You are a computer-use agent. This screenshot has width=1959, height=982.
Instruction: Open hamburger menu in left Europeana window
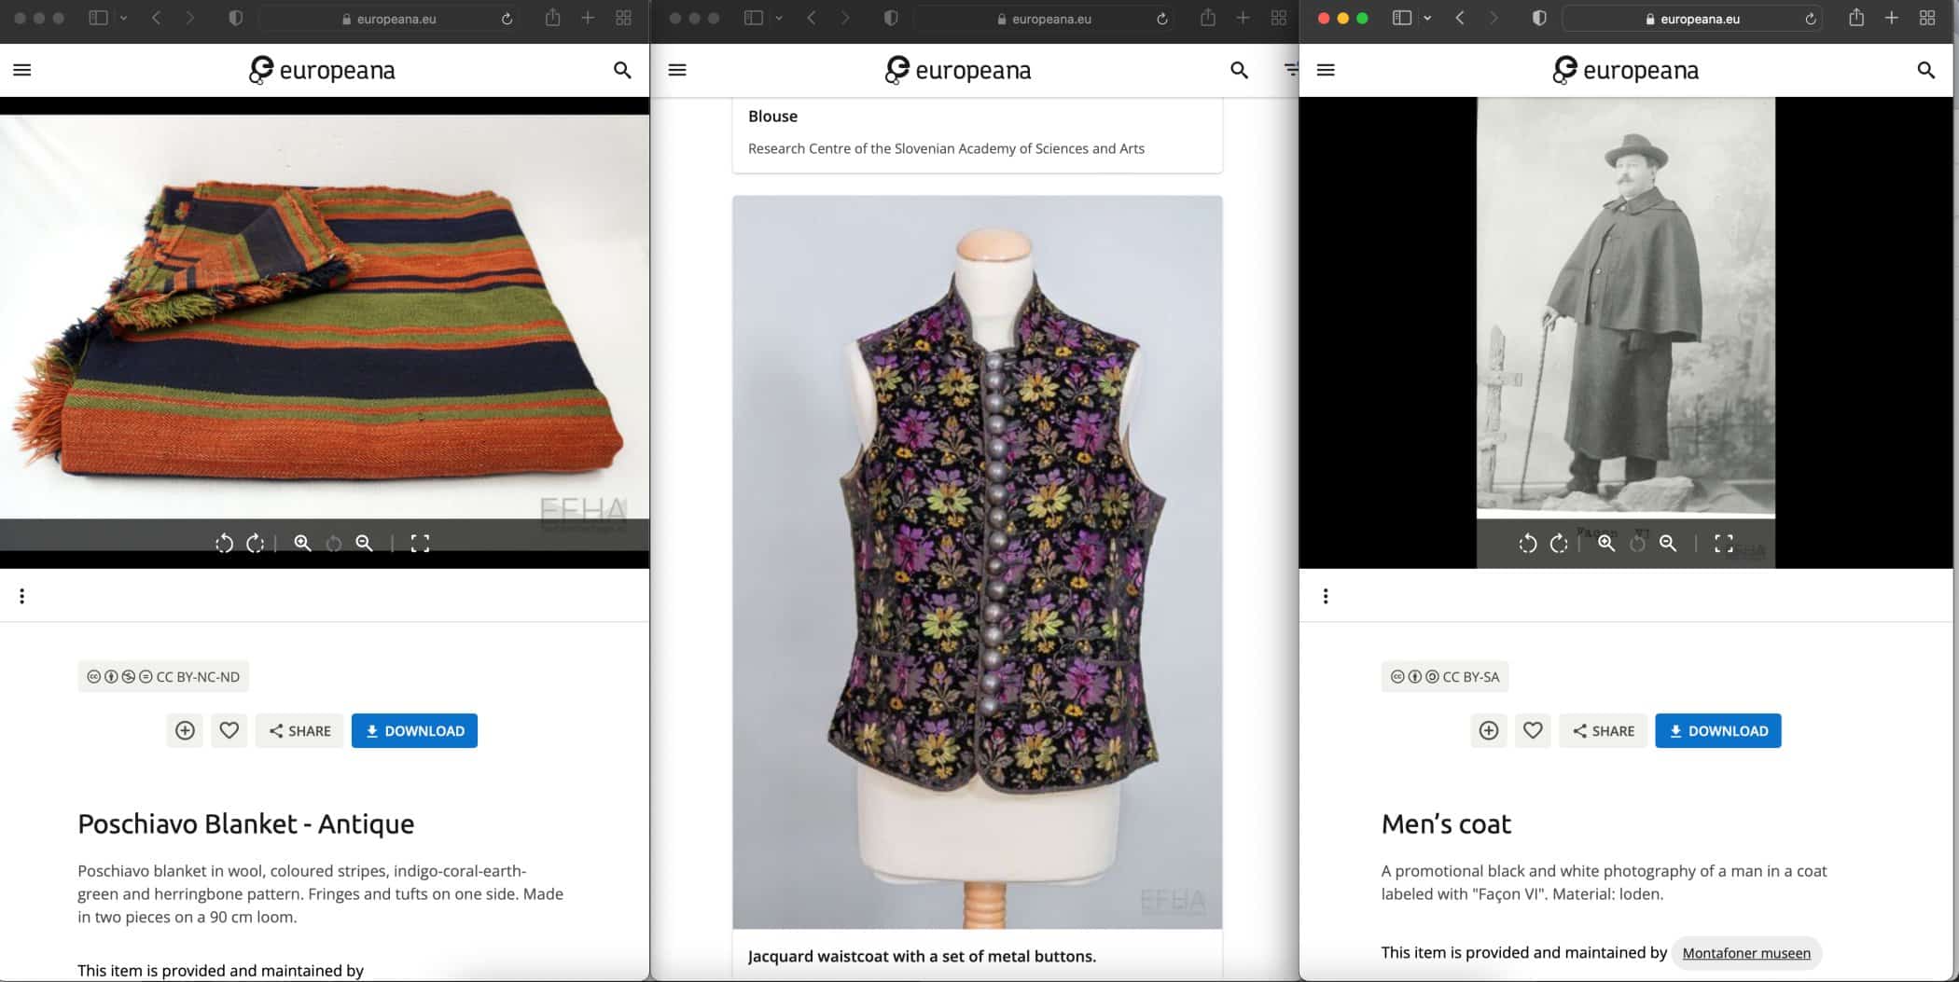22,70
